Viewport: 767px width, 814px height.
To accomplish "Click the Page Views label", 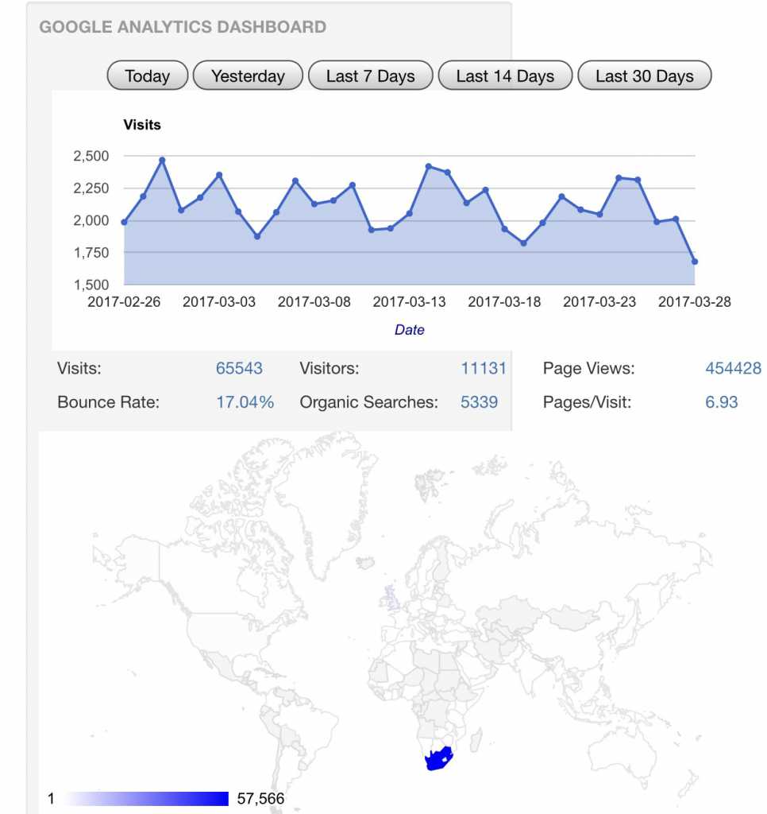I will (x=588, y=368).
